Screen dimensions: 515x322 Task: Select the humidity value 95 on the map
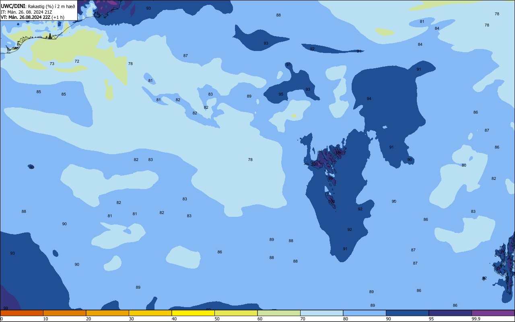281,94
